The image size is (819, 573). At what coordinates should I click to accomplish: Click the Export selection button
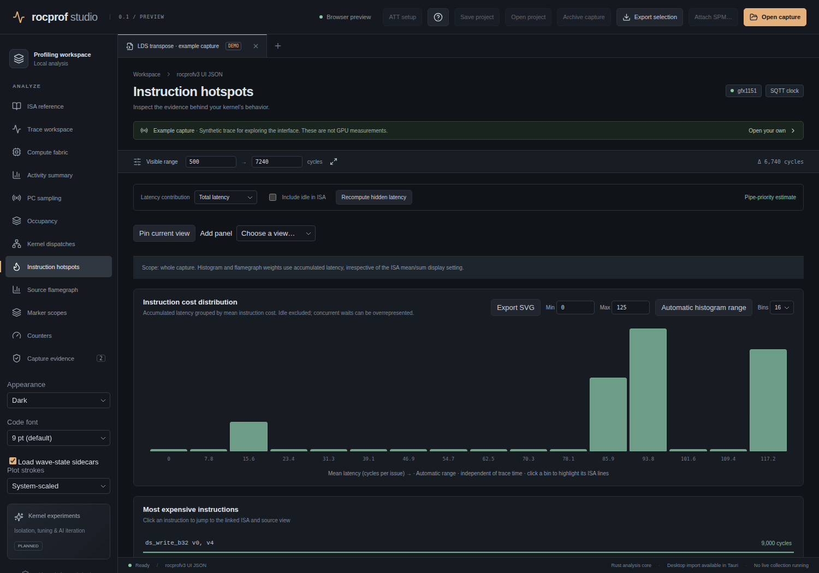point(650,17)
